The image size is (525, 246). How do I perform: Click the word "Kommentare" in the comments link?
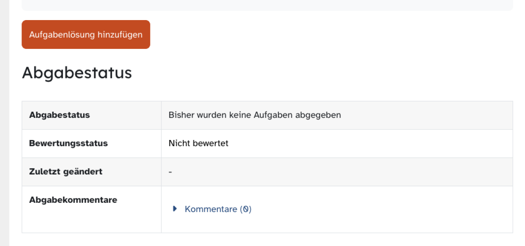pyautogui.click(x=211, y=209)
